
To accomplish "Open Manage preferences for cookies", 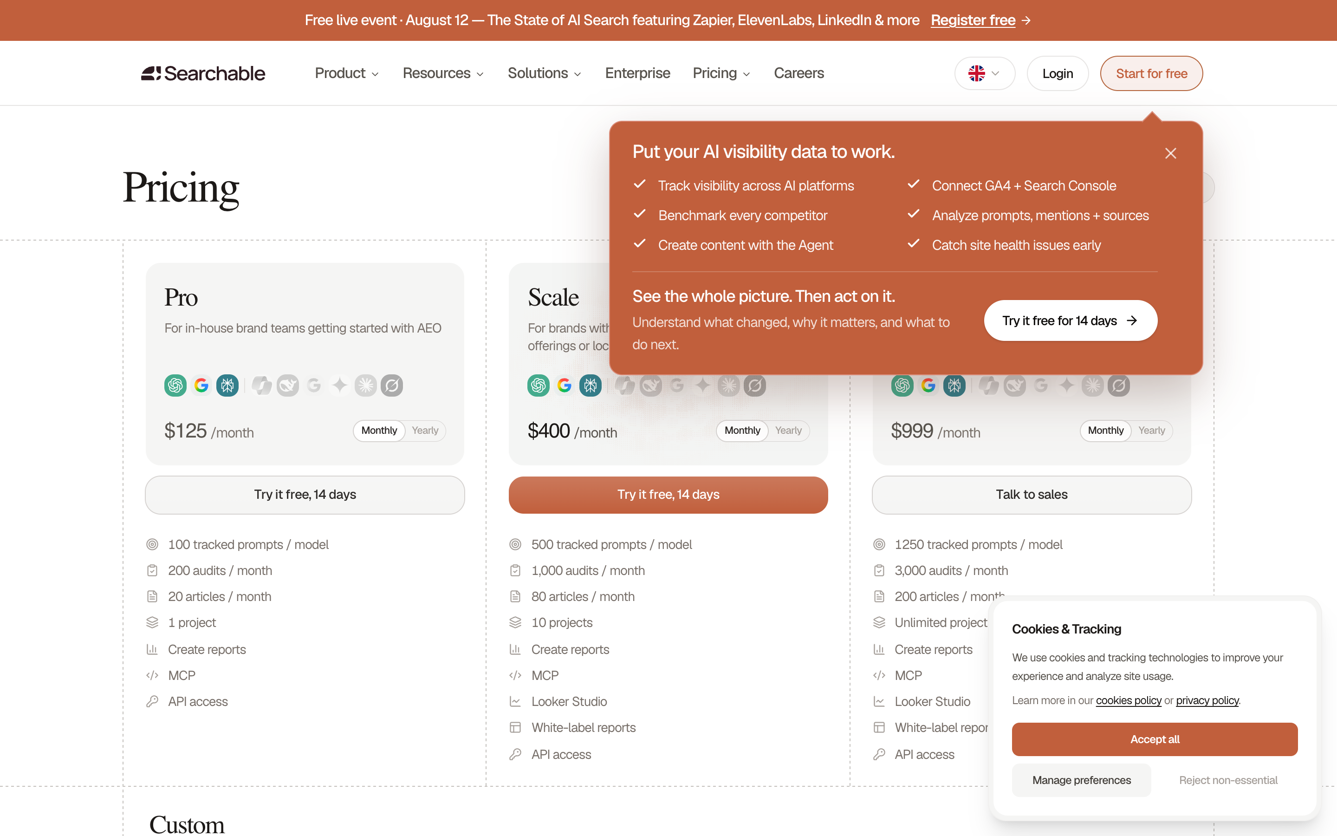I will (x=1082, y=780).
